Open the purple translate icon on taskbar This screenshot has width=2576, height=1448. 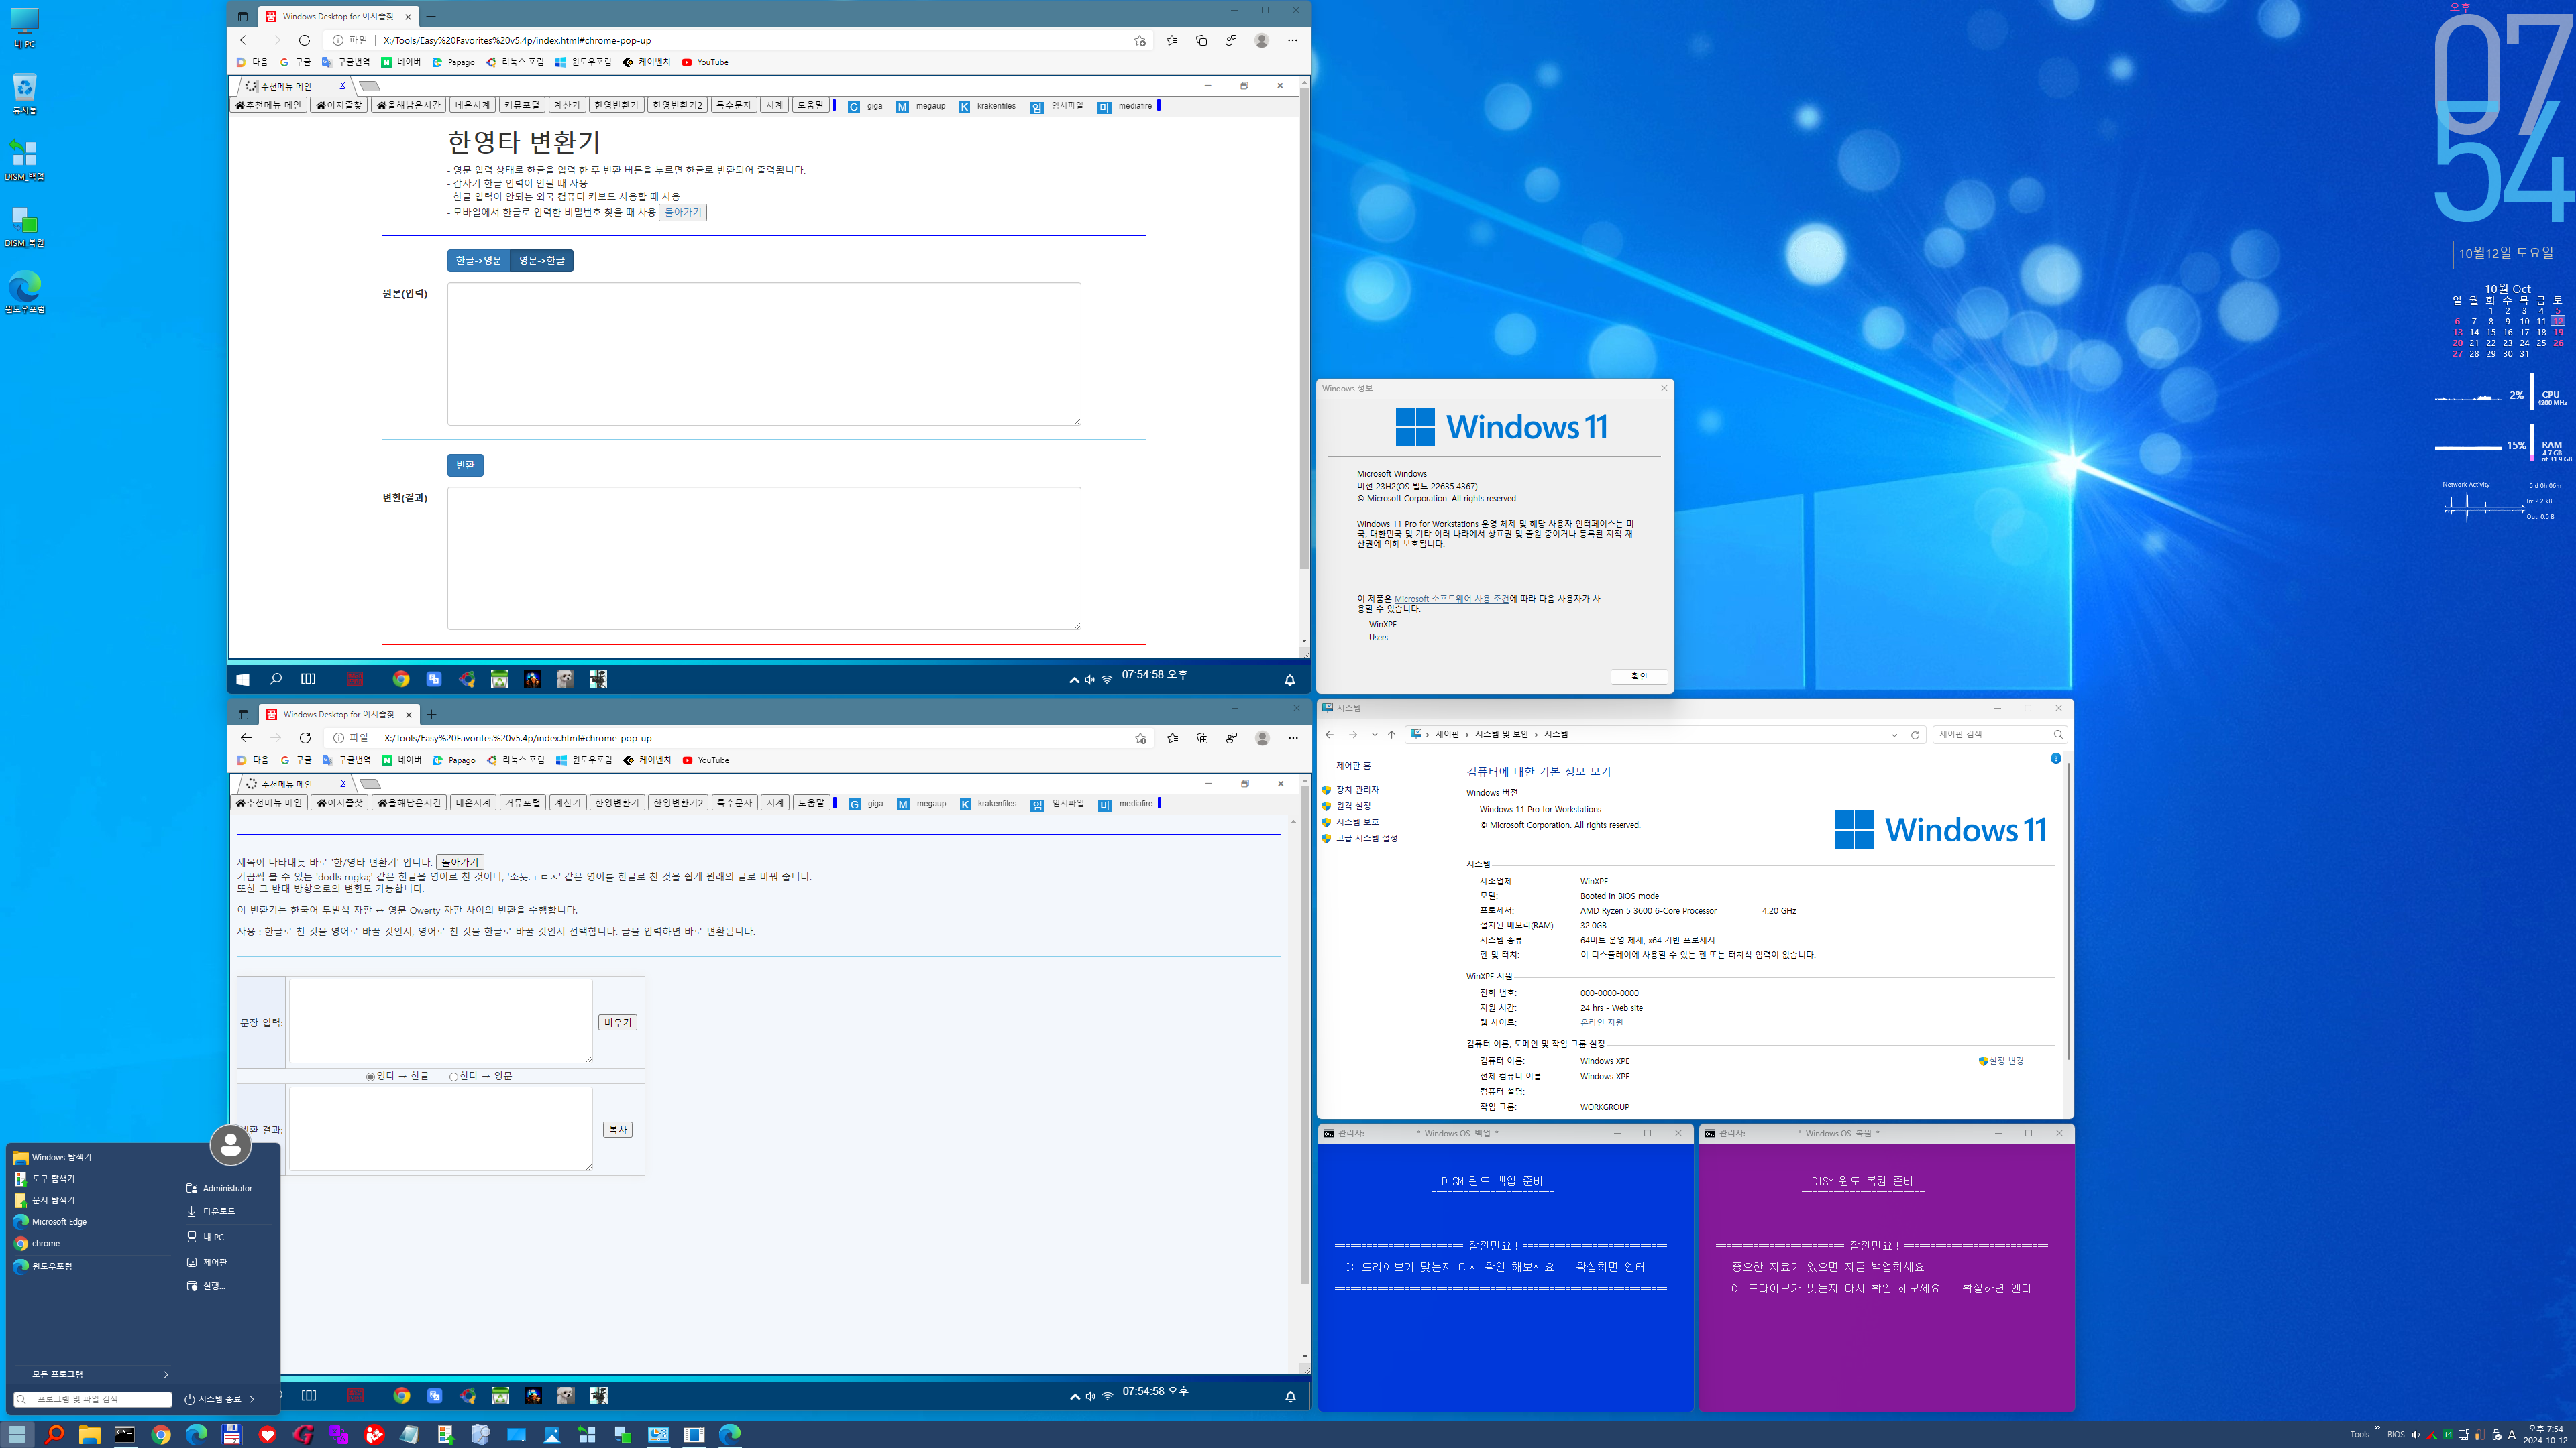click(x=339, y=1434)
